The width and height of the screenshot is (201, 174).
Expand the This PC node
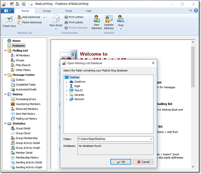tap(67, 91)
